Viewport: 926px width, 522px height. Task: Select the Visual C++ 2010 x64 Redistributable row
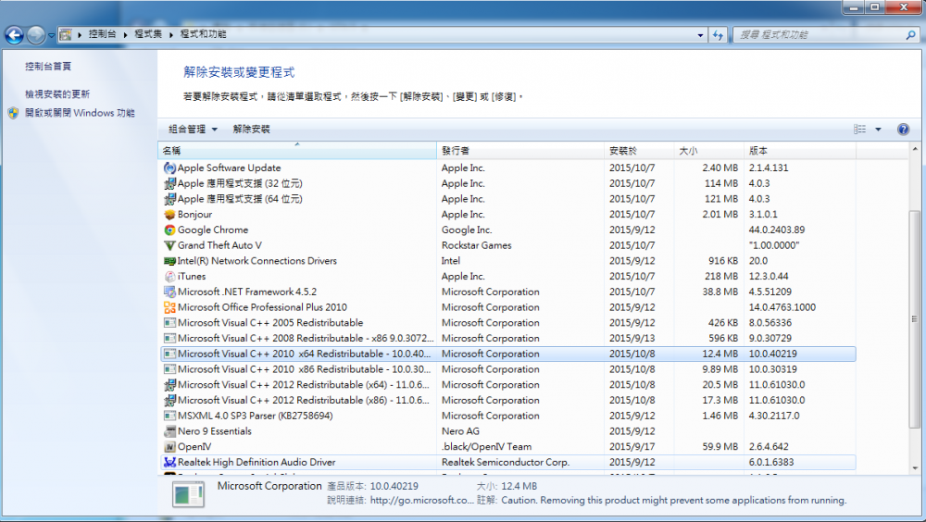point(507,354)
